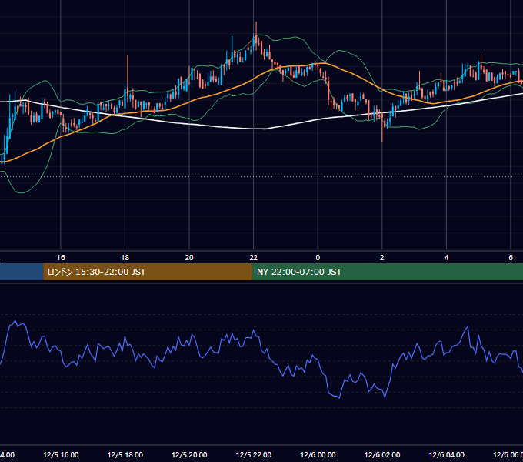Select the ロンドン 15:30-22:00 JST session bar
Screen dimensions: 523x462
point(148,272)
